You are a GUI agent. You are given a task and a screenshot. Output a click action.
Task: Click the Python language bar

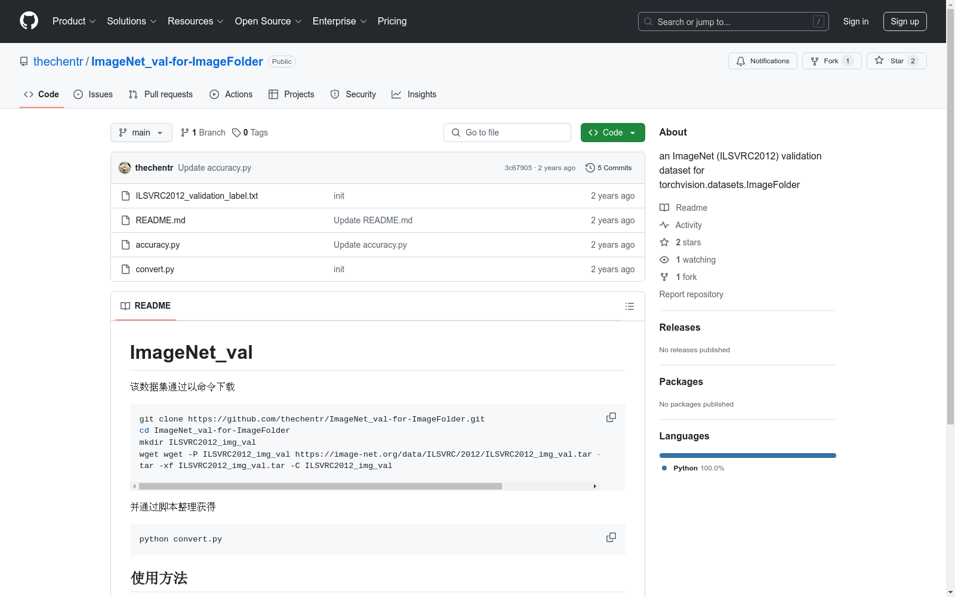[748, 456]
